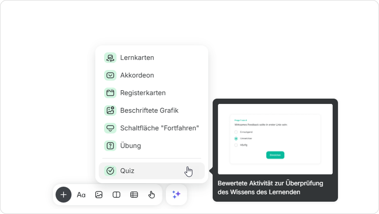Select the Quiz menu entry
This screenshot has width=379, height=214.
pyautogui.click(x=152, y=171)
